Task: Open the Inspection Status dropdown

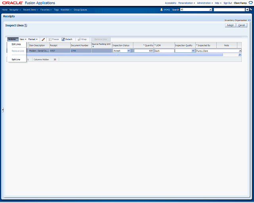Action: [x=129, y=51]
